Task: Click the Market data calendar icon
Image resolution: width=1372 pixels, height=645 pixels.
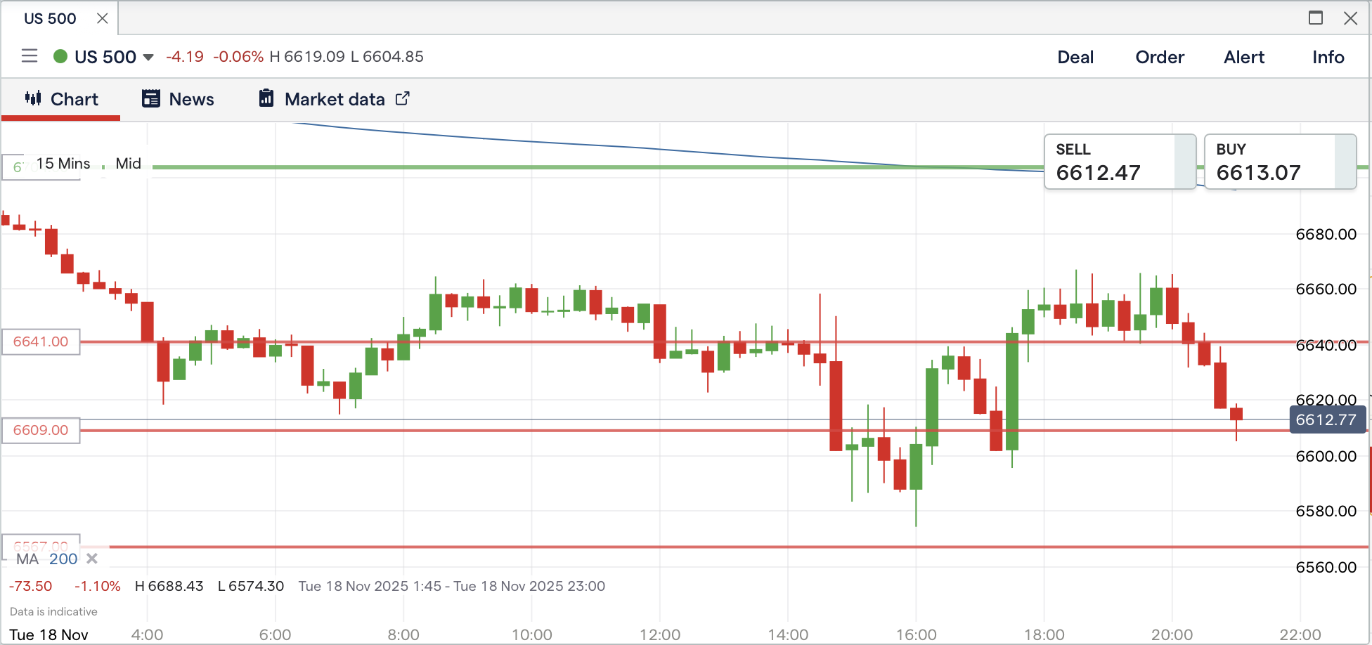Action: tap(266, 98)
